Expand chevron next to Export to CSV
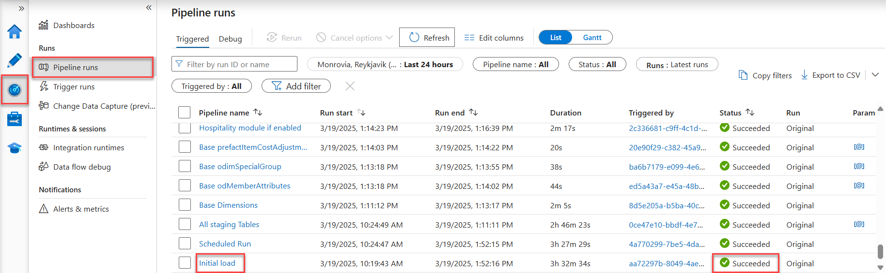The height and width of the screenshot is (273, 886). click(x=875, y=75)
